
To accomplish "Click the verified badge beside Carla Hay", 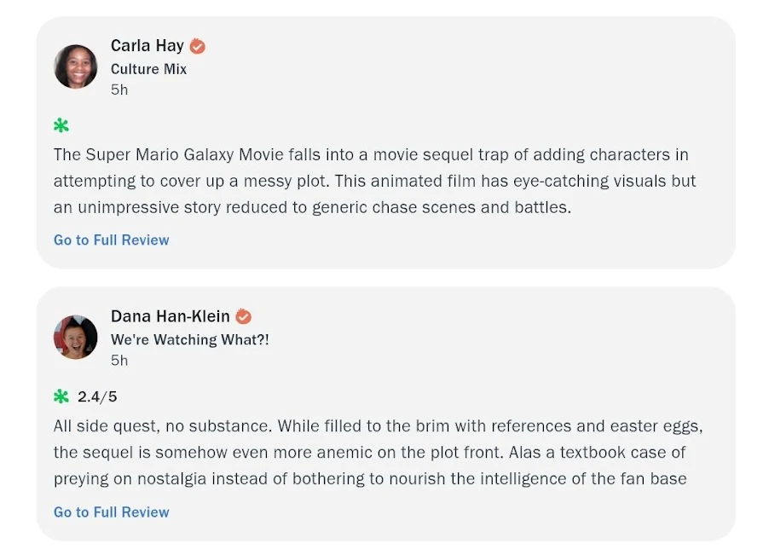I will (198, 46).
